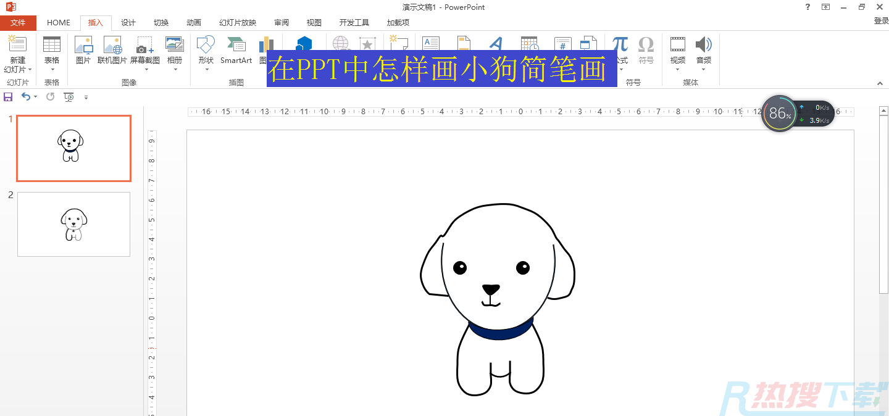
Task: Save the presentation from Quick Access Toolbar
Action: 8,96
